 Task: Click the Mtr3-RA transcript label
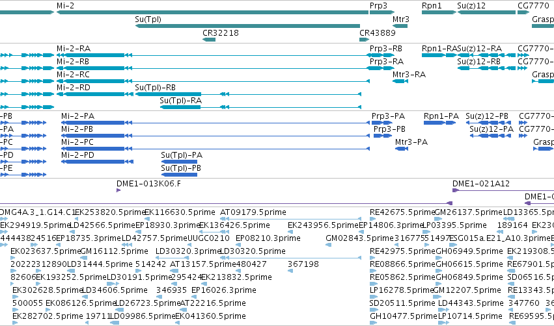(x=409, y=75)
